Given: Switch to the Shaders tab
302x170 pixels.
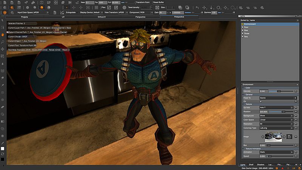Looking at the screenshot, I should (x=260, y=165).
